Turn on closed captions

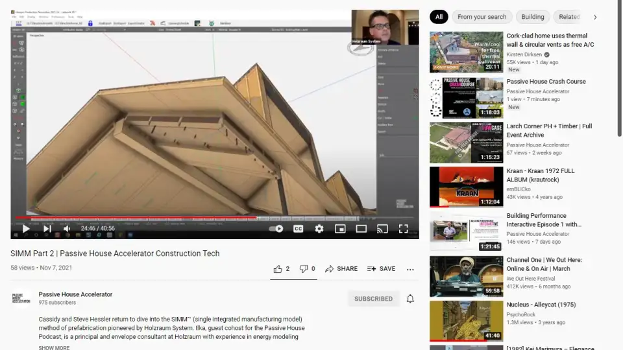(x=298, y=229)
